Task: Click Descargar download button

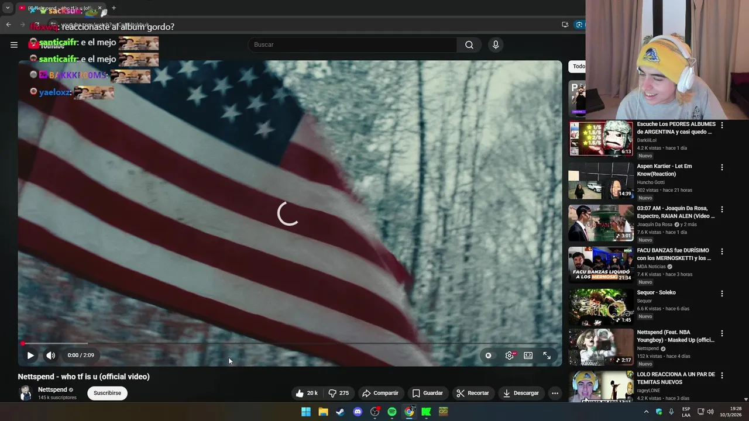Action: point(521,393)
